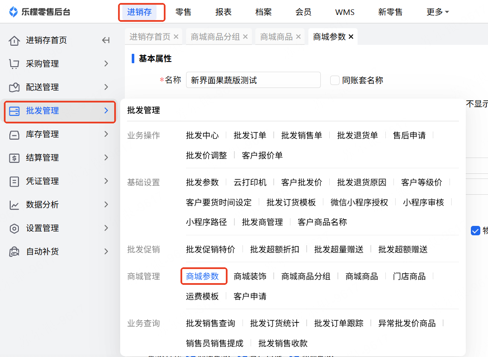This screenshot has width=488, height=357.
Task: Open 运费模板 link
Action: coord(202,296)
